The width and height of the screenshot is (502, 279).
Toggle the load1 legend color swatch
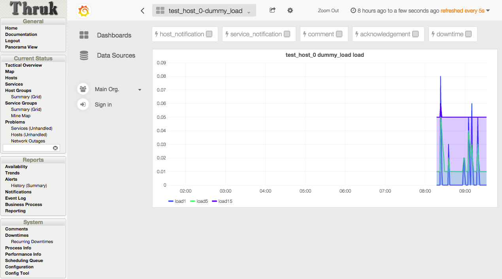[170, 201]
